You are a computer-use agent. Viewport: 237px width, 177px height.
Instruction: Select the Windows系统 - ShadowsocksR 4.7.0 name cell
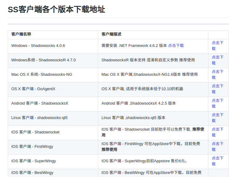click(43, 60)
